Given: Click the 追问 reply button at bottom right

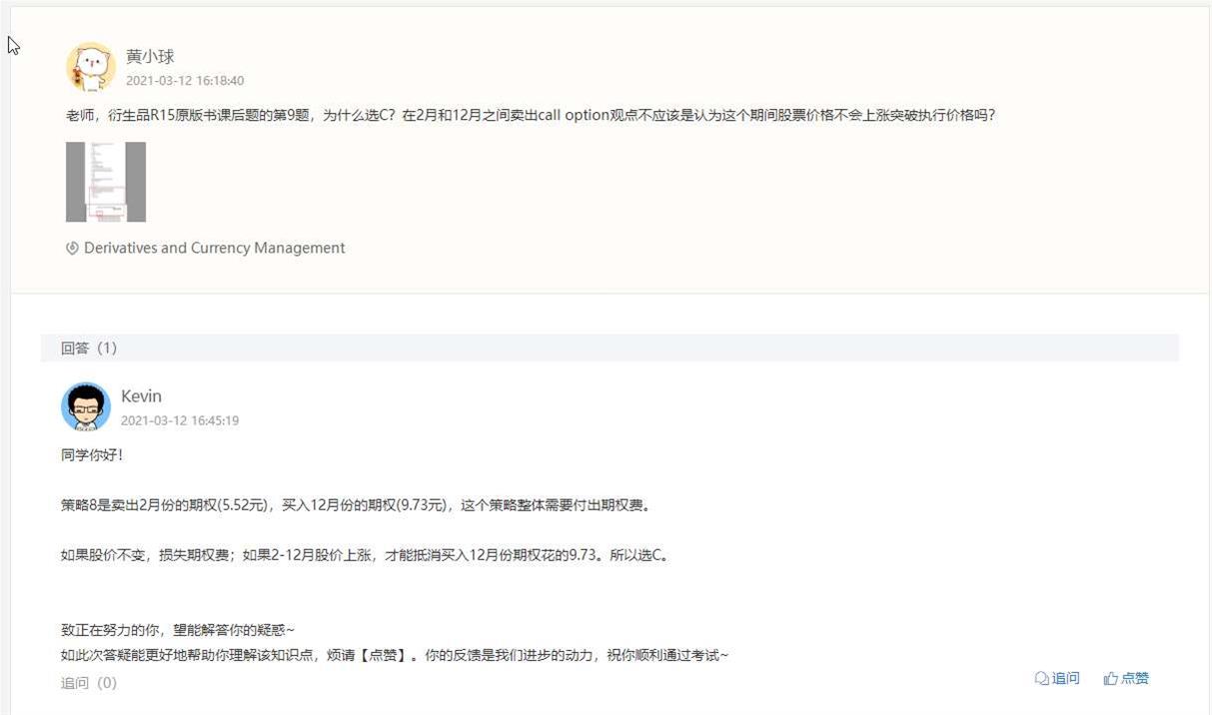Looking at the screenshot, I should point(1057,678).
